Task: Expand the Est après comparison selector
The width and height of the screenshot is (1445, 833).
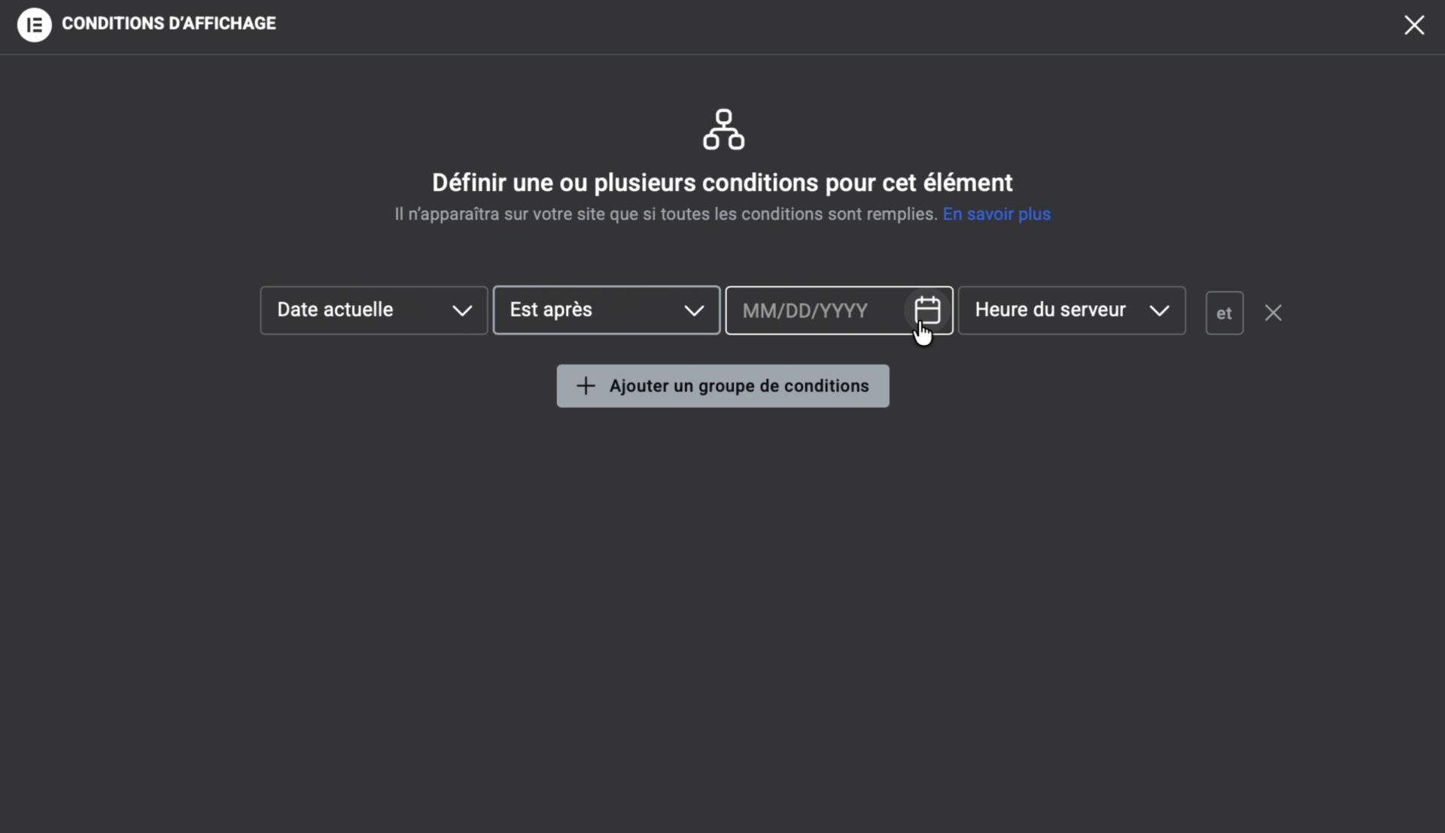Action: pyautogui.click(x=606, y=310)
